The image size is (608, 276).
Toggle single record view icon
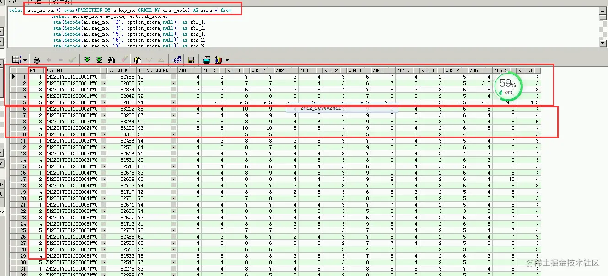pyautogui.click(x=138, y=59)
